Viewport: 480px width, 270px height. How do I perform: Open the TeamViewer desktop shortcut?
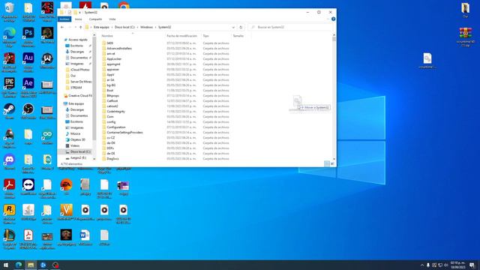point(28,185)
